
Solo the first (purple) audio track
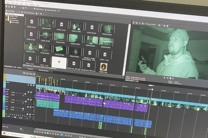point(31,92)
